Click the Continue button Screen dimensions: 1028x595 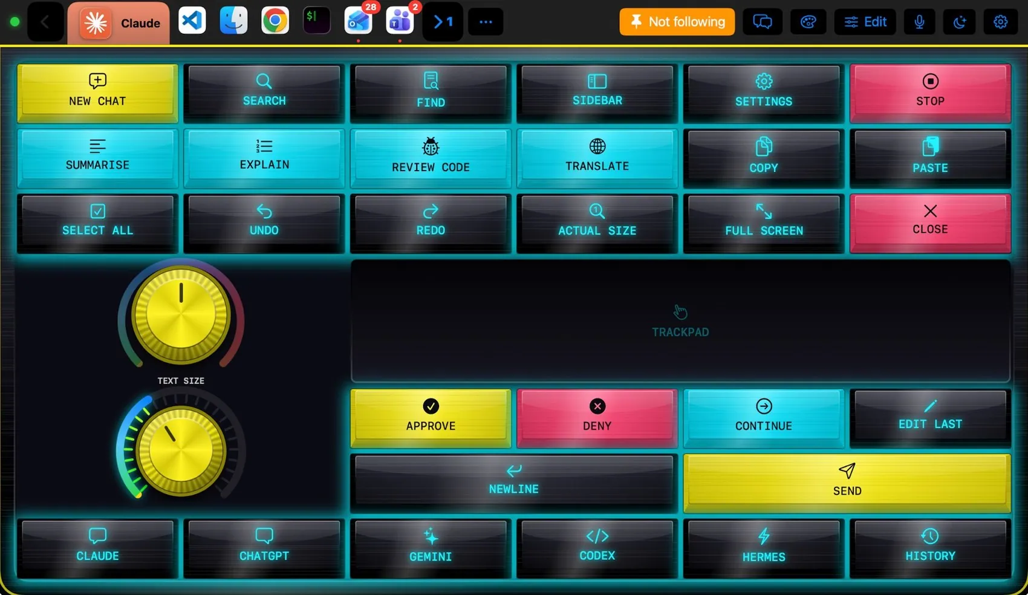(764, 418)
